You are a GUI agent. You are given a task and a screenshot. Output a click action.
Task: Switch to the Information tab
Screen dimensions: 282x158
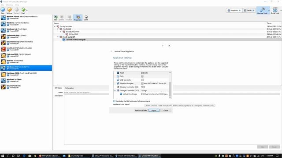[x=70, y=88]
